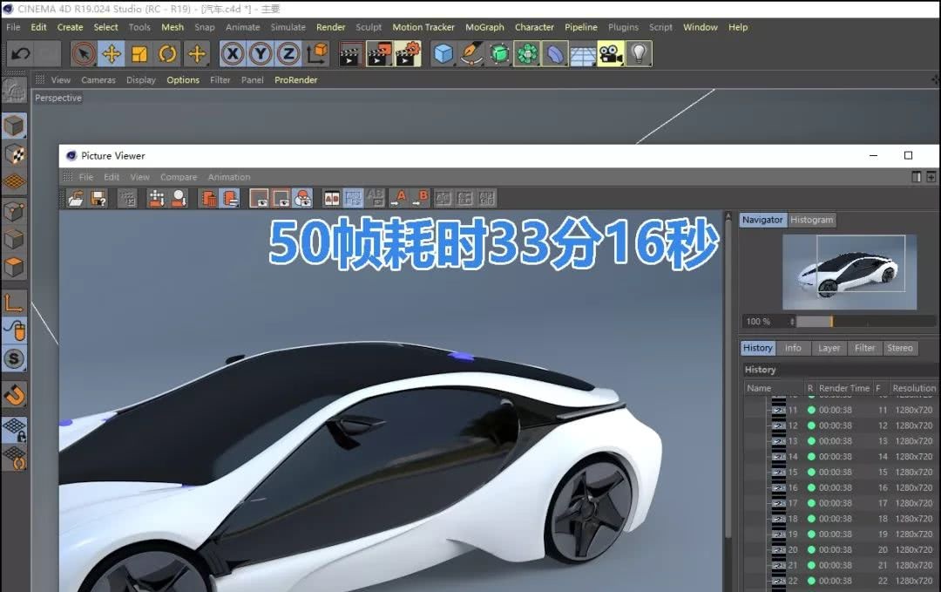Click the Workplane mode icon in left sidebar
941x592 pixels.
14,182
